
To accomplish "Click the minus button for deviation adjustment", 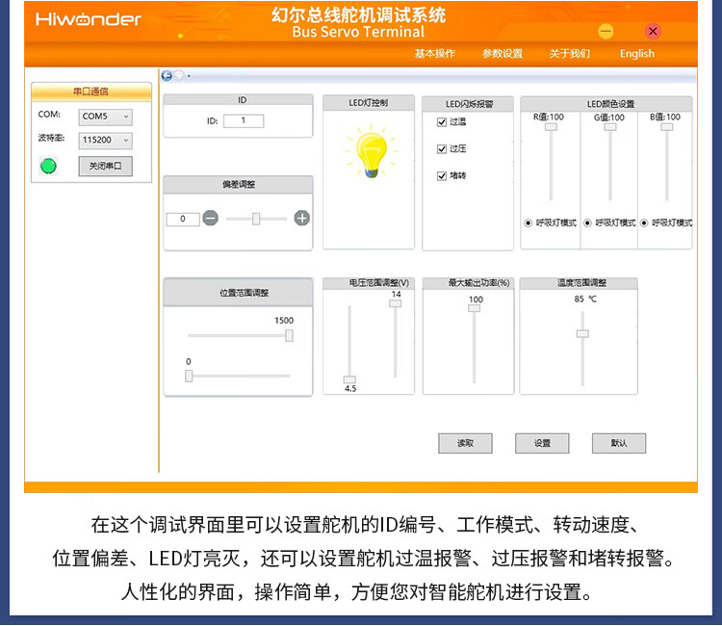I will [210, 219].
